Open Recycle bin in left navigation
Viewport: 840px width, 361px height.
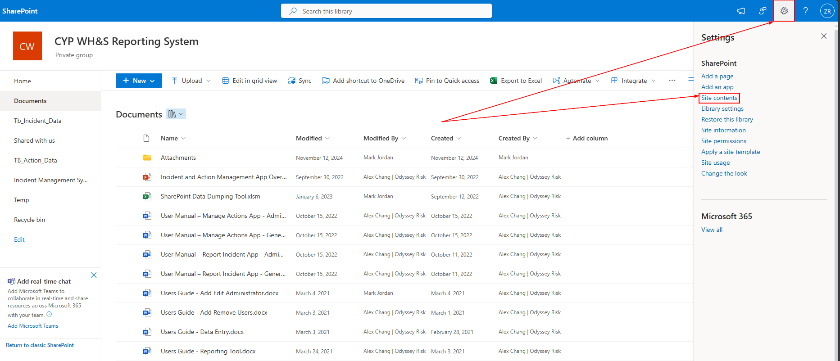coord(29,220)
